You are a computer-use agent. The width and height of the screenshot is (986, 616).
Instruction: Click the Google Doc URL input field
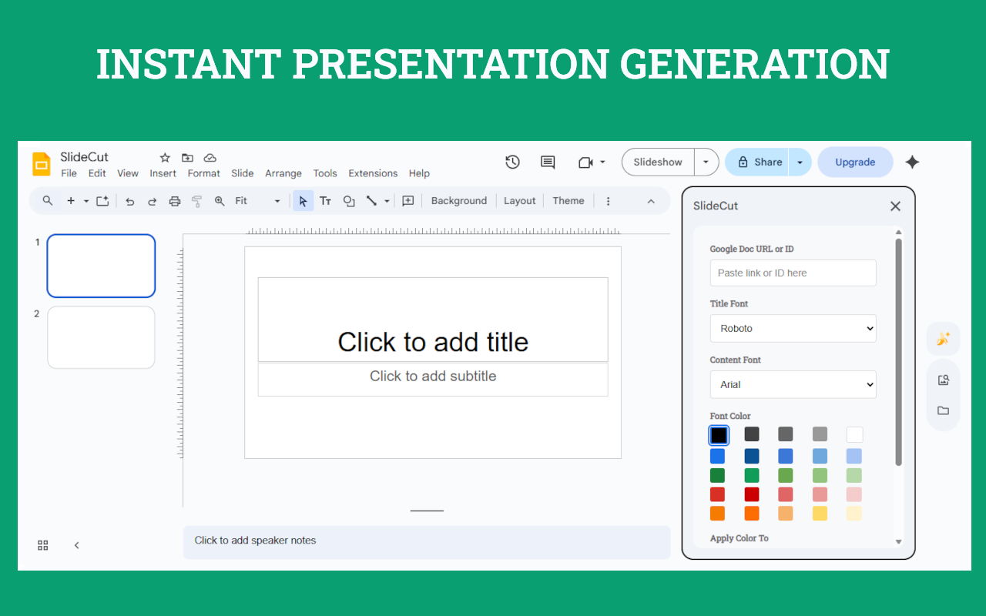793,273
